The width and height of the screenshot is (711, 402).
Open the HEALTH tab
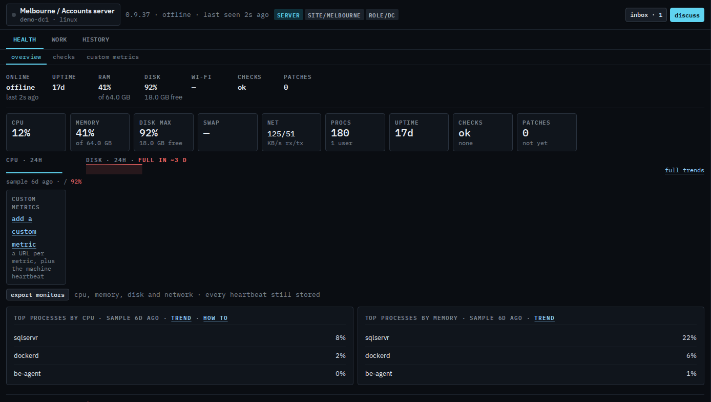point(25,39)
